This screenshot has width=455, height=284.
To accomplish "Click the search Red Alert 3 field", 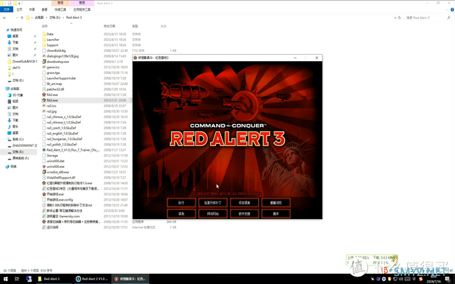I will (x=428, y=18).
